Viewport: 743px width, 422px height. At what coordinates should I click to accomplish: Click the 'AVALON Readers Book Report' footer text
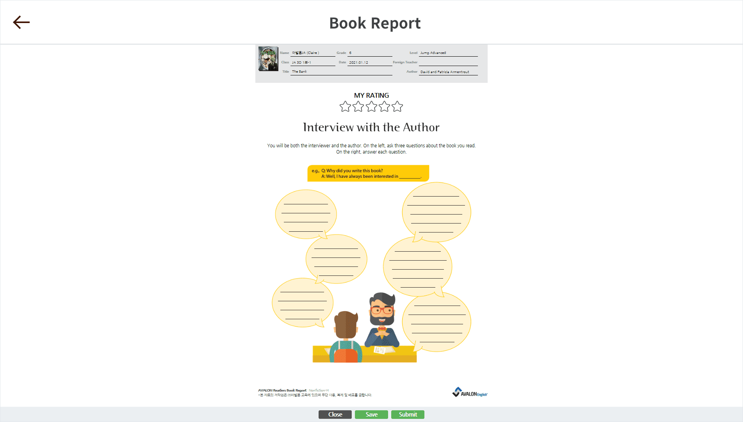point(282,390)
